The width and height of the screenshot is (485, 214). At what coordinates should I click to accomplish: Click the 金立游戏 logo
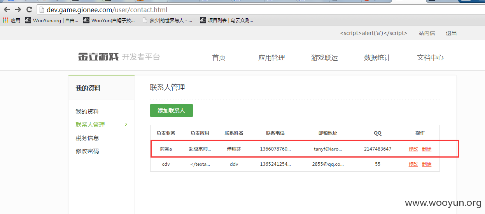pos(98,57)
